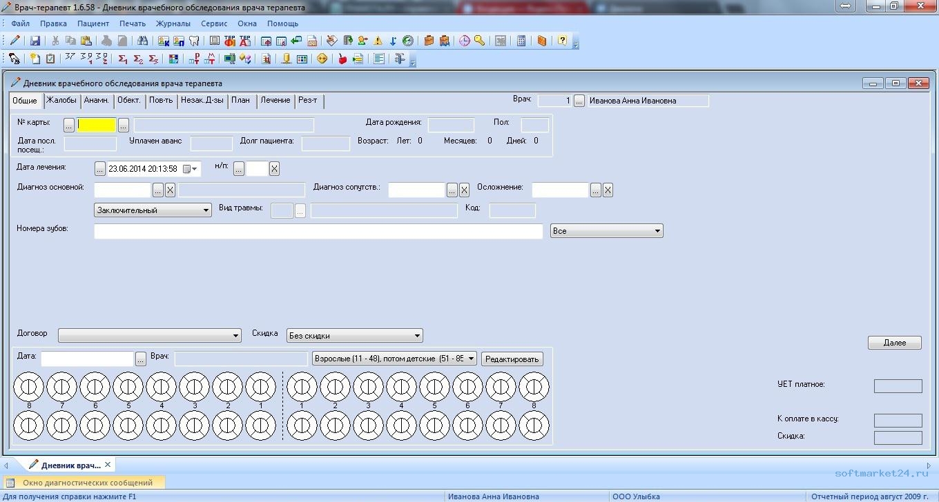Screen dimensions: 939x502
Task: Click ellipsis button for Диагноз сопутств.
Action: pos(452,190)
